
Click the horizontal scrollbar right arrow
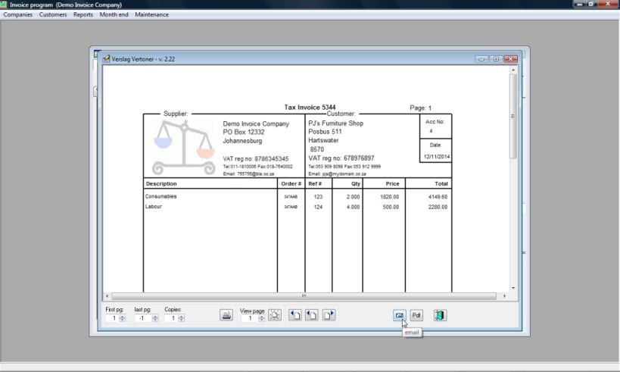[x=503, y=296]
